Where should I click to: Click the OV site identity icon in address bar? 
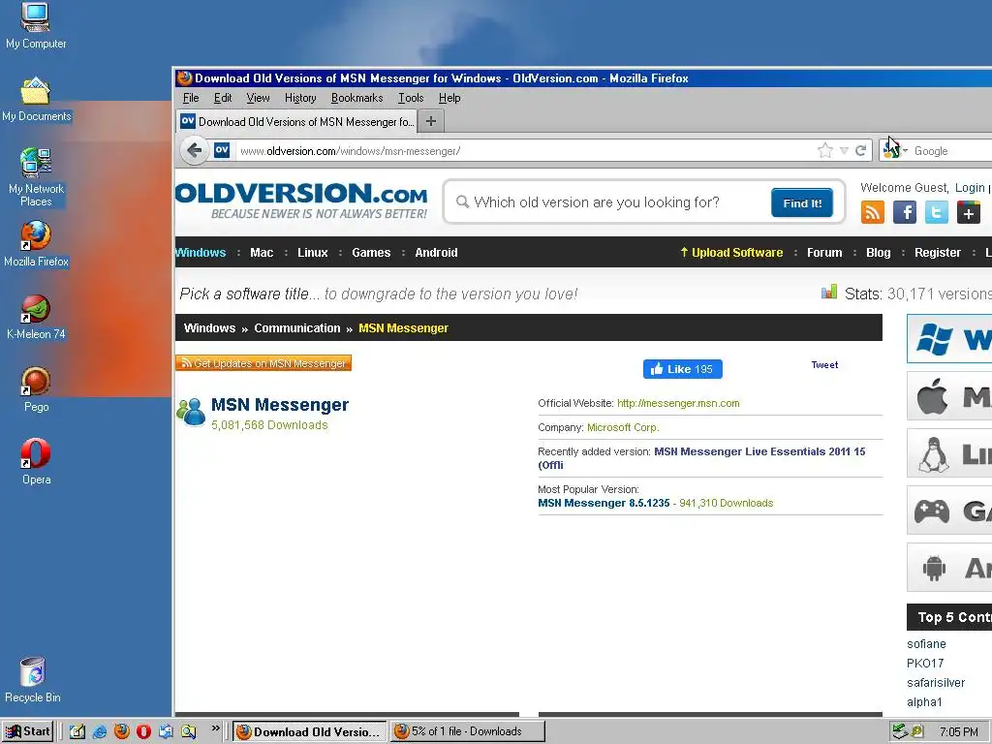click(x=222, y=150)
